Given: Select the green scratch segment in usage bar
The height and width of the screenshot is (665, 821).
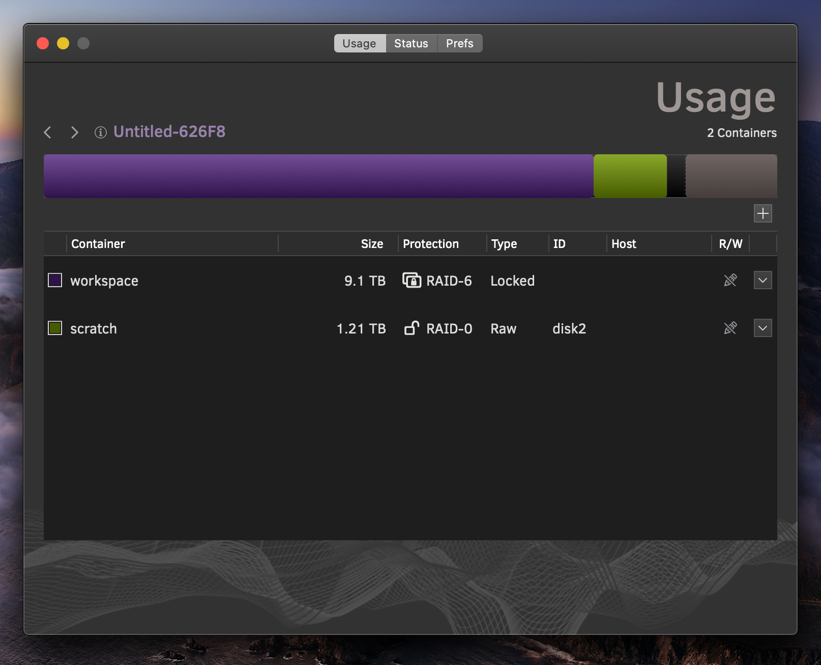Looking at the screenshot, I should pyautogui.click(x=630, y=176).
